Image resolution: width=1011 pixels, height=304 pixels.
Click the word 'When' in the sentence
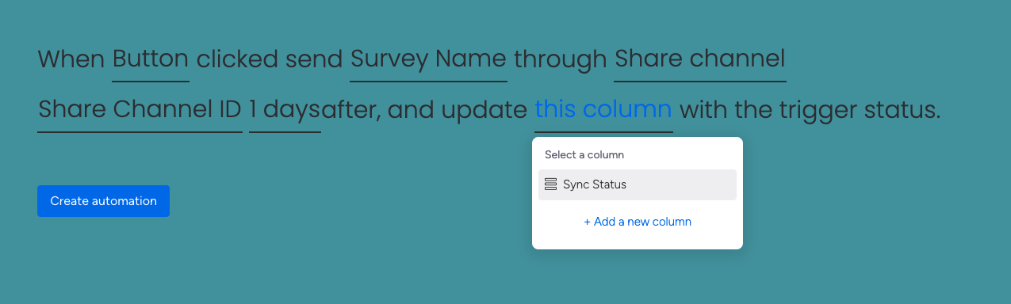(71, 59)
